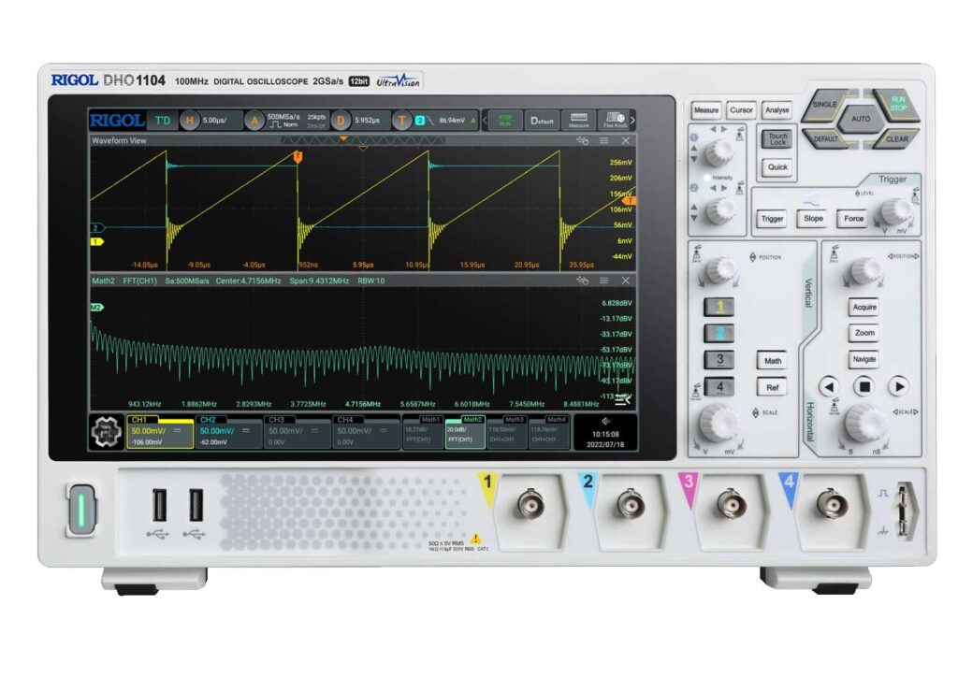958x677 pixels.
Task: Expand toolbar with right chevron arrow
Action: (x=633, y=121)
